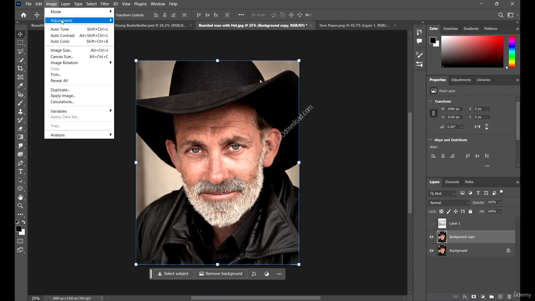This screenshot has height=301, width=535.
Task: Select the Hand tool
Action: pyautogui.click(x=20, y=197)
